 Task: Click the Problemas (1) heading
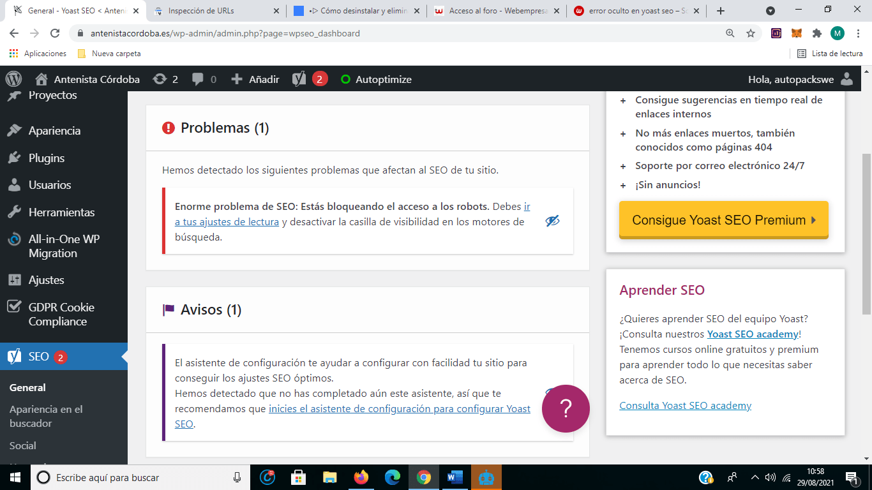click(225, 128)
